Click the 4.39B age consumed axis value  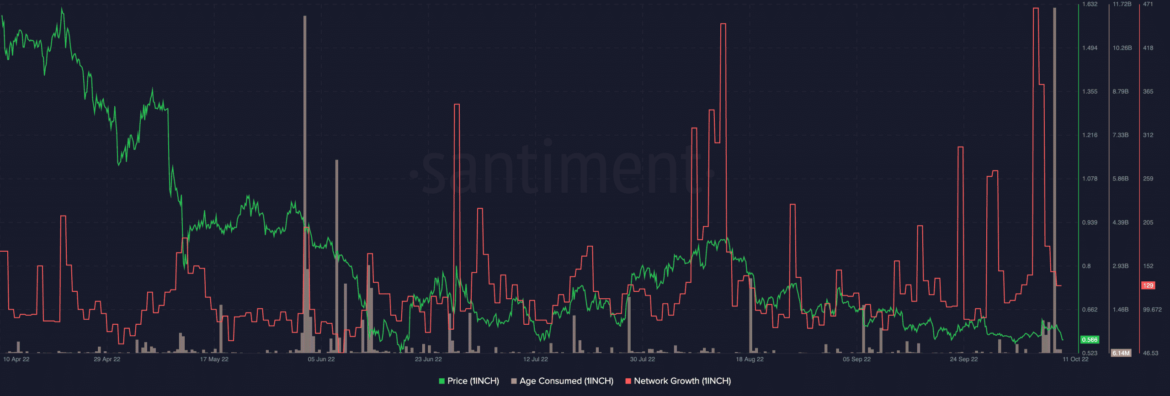[x=1121, y=222]
